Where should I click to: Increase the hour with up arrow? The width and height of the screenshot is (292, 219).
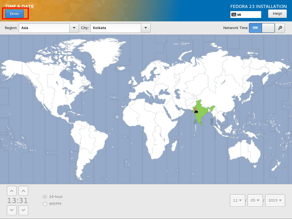11,191
